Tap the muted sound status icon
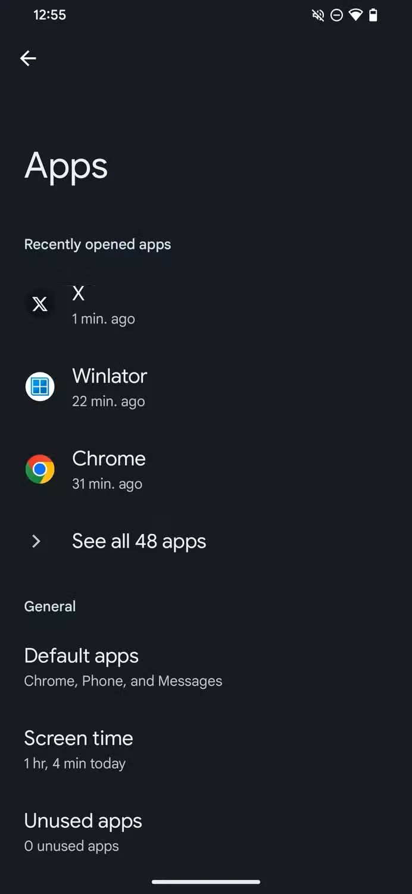The width and height of the screenshot is (412, 894). pyautogui.click(x=318, y=15)
